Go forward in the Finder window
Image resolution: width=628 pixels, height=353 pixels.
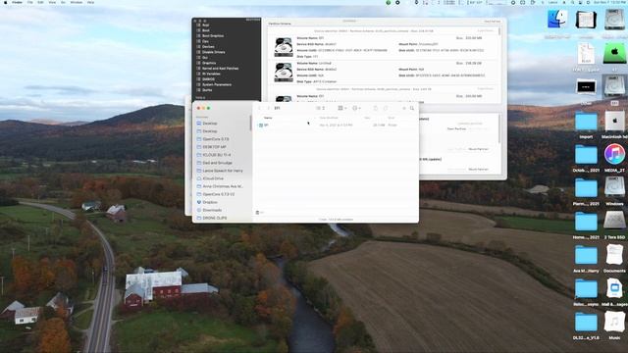tap(268, 108)
